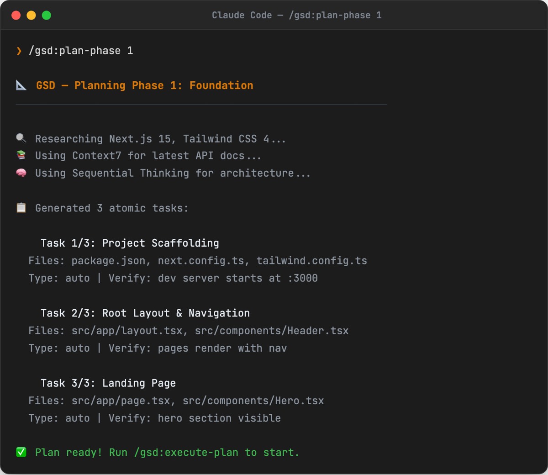Select the green checkmark plan-ready icon
Image resolution: width=548 pixels, height=475 pixels.
(21, 452)
